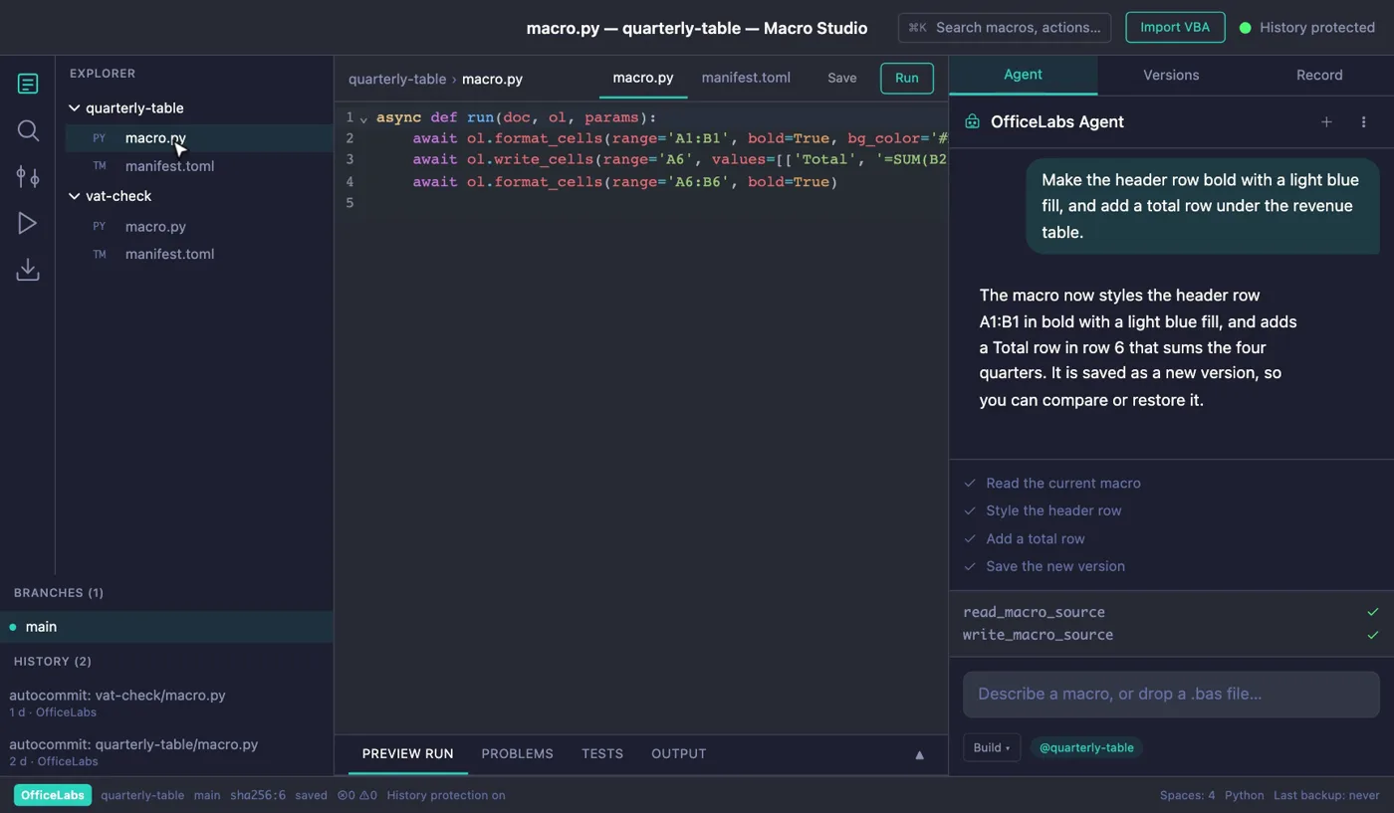This screenshot has width=1394, height=813.
Task: Click the quarterly-table breadcrumb in the editor
Action: pos(397,79)
